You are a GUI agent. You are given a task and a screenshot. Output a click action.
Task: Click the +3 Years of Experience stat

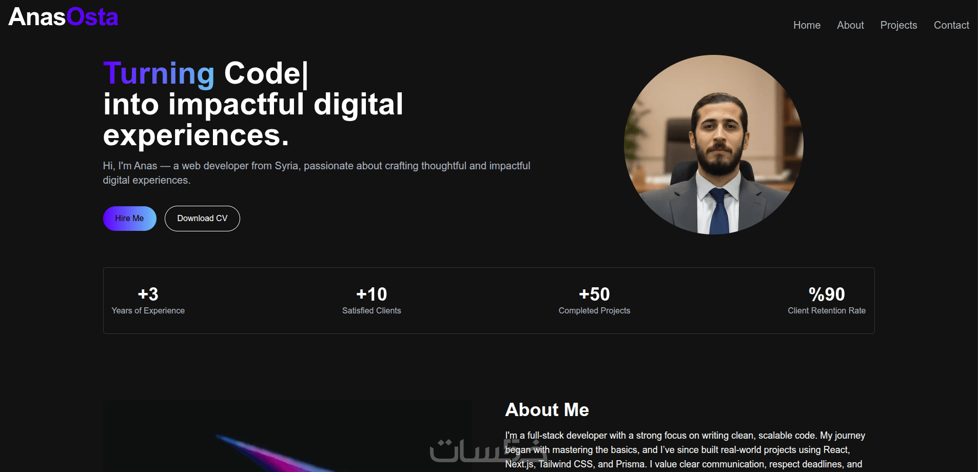(x=148, y=301)
